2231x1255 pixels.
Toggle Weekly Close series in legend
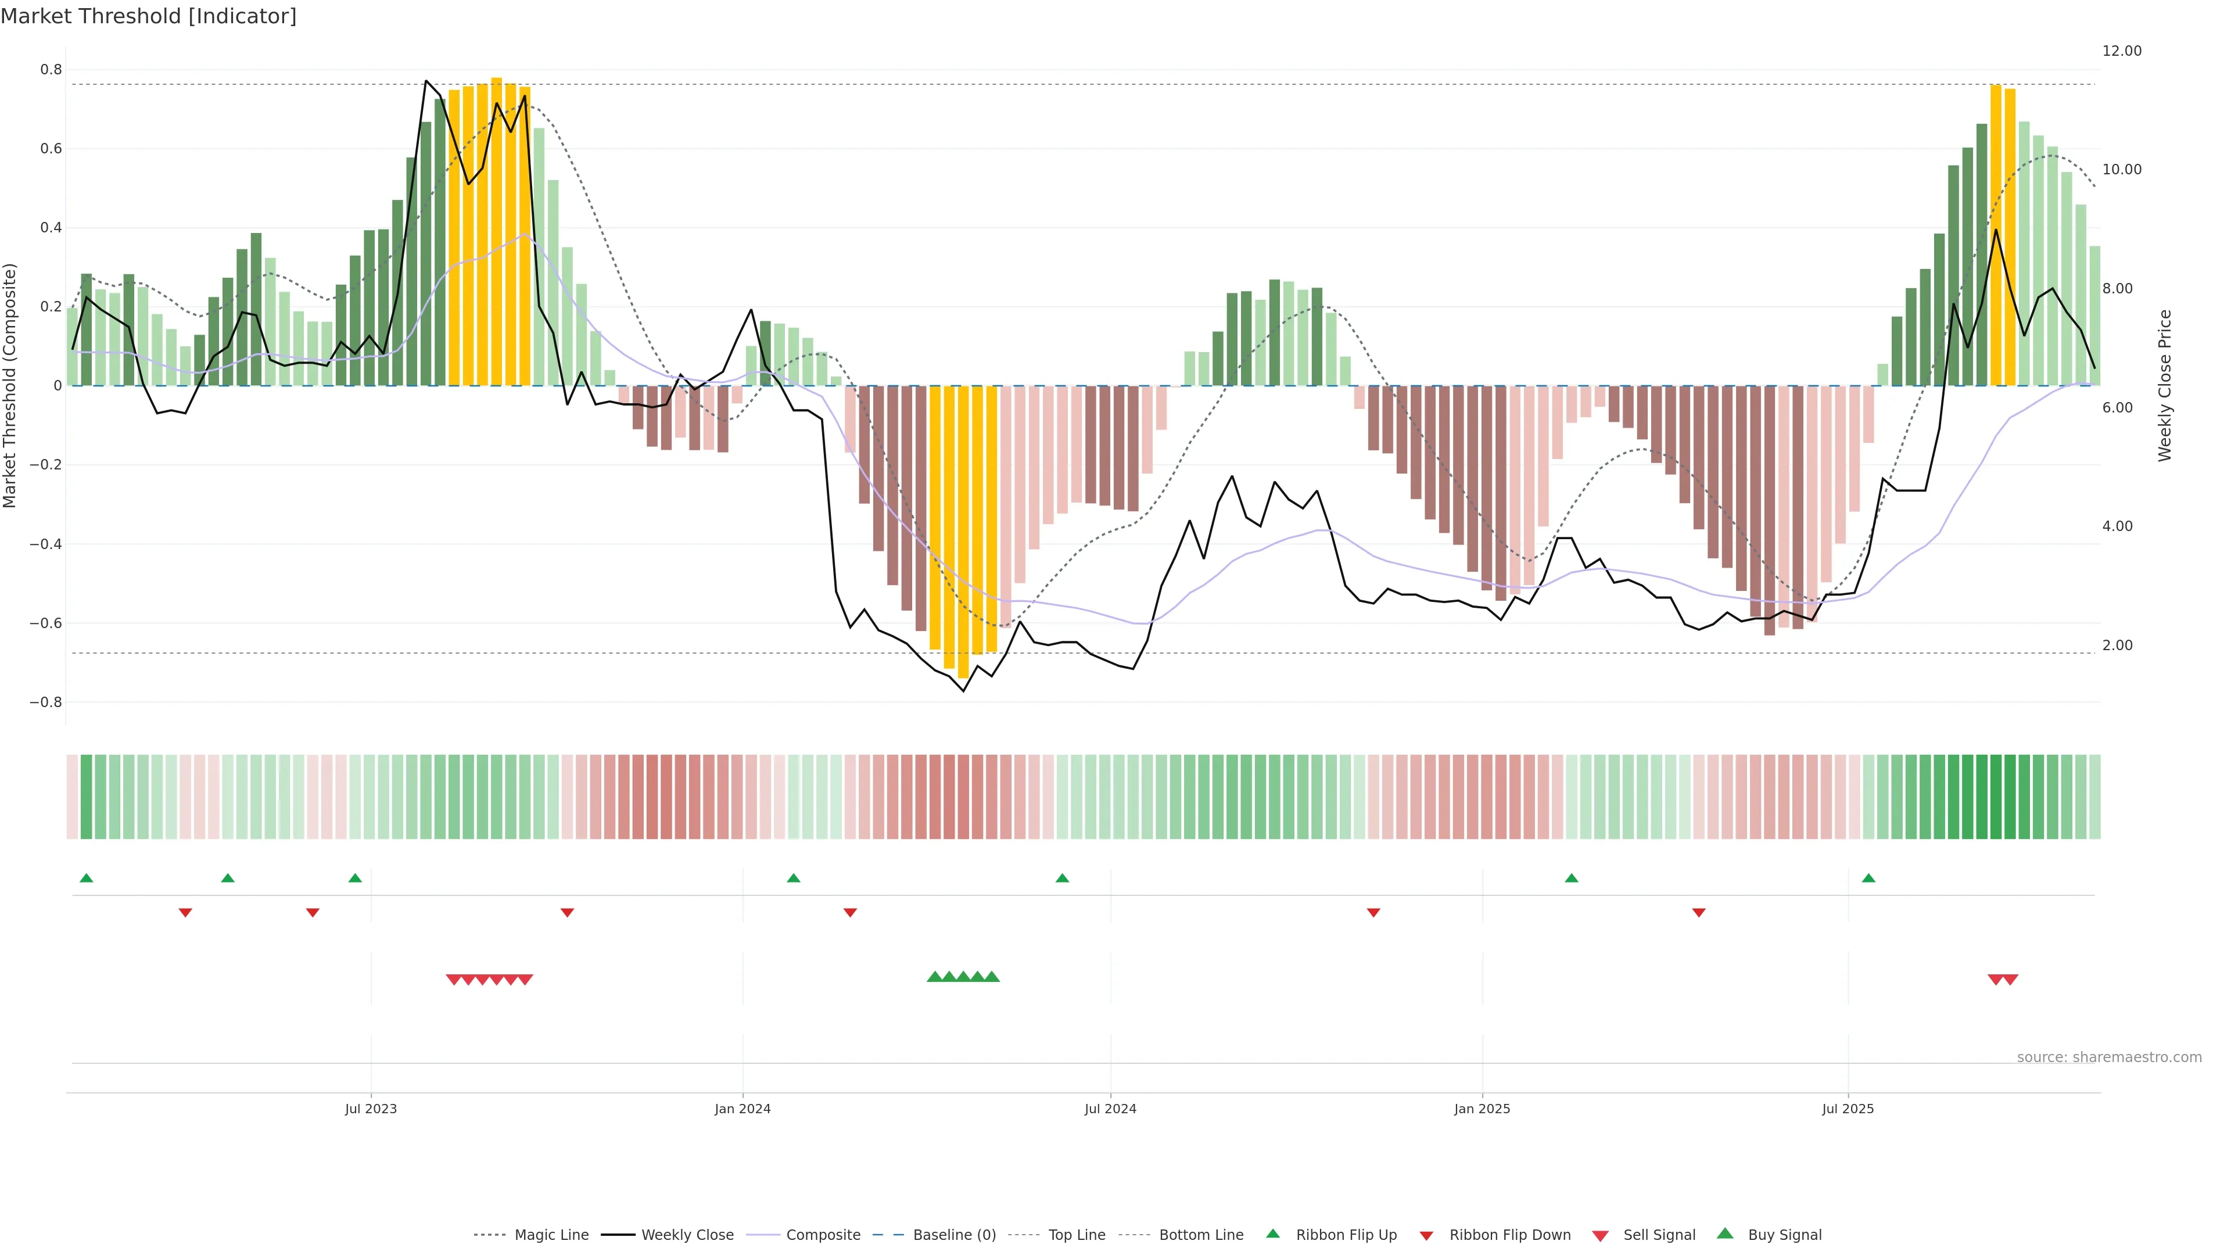click(687, 1235)
